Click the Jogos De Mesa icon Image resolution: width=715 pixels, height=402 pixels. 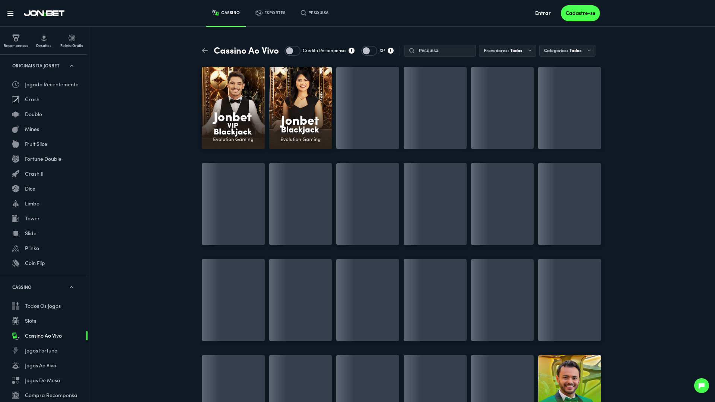pyautogui.click(x=16, y=380)
